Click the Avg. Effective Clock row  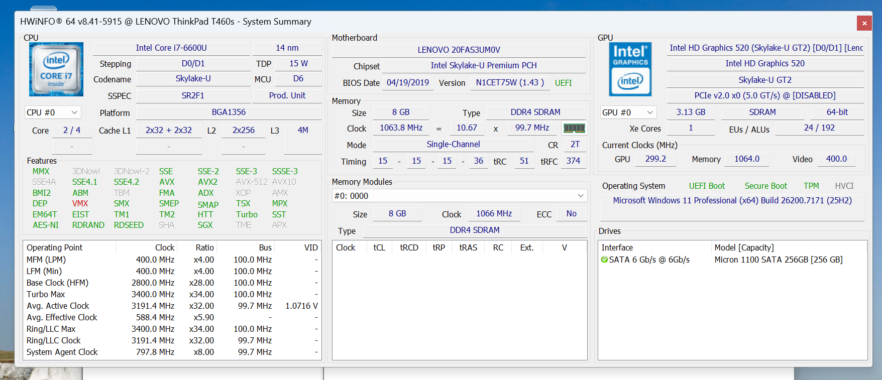[x=172, y=317]
